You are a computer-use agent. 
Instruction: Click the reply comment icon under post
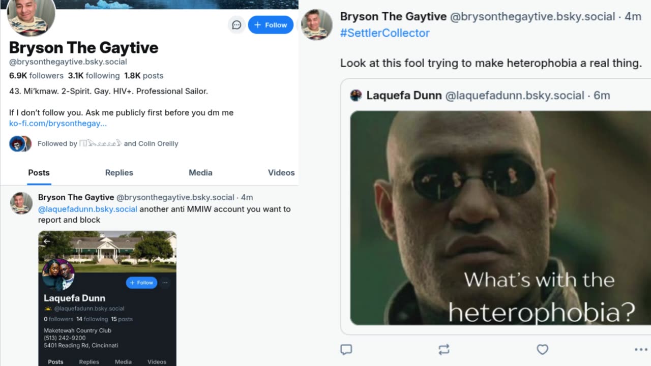(346, 349)
